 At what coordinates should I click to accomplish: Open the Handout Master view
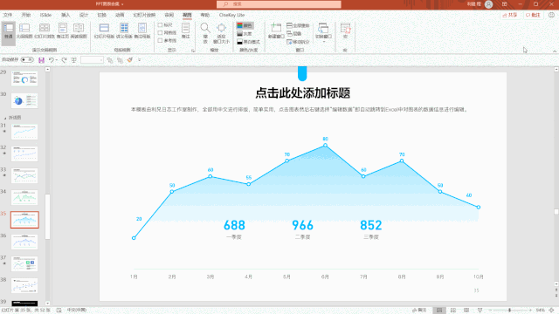click(124, 31)
